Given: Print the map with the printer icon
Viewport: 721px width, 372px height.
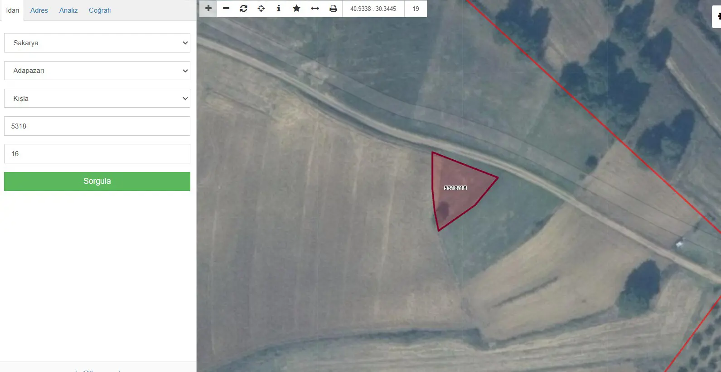Looking at the screenshot, I should tap(334, 9).
